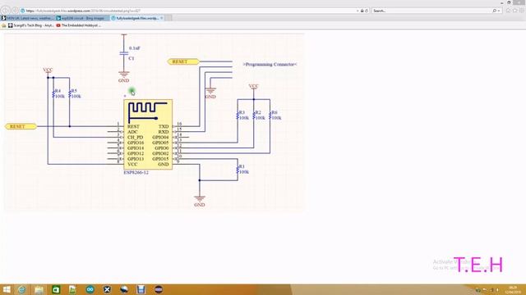Image resolution: width=526 pixels, height=295 pixels.
Task: Close the fullyloadedgeek.files.wordpress tab
Action: coord(162,18)
